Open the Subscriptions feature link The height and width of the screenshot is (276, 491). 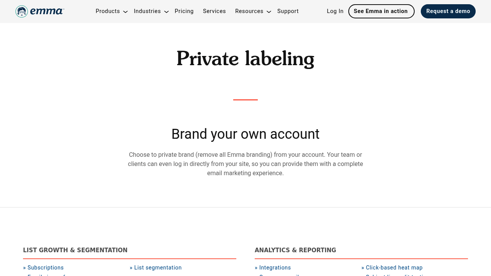point(46,268)
